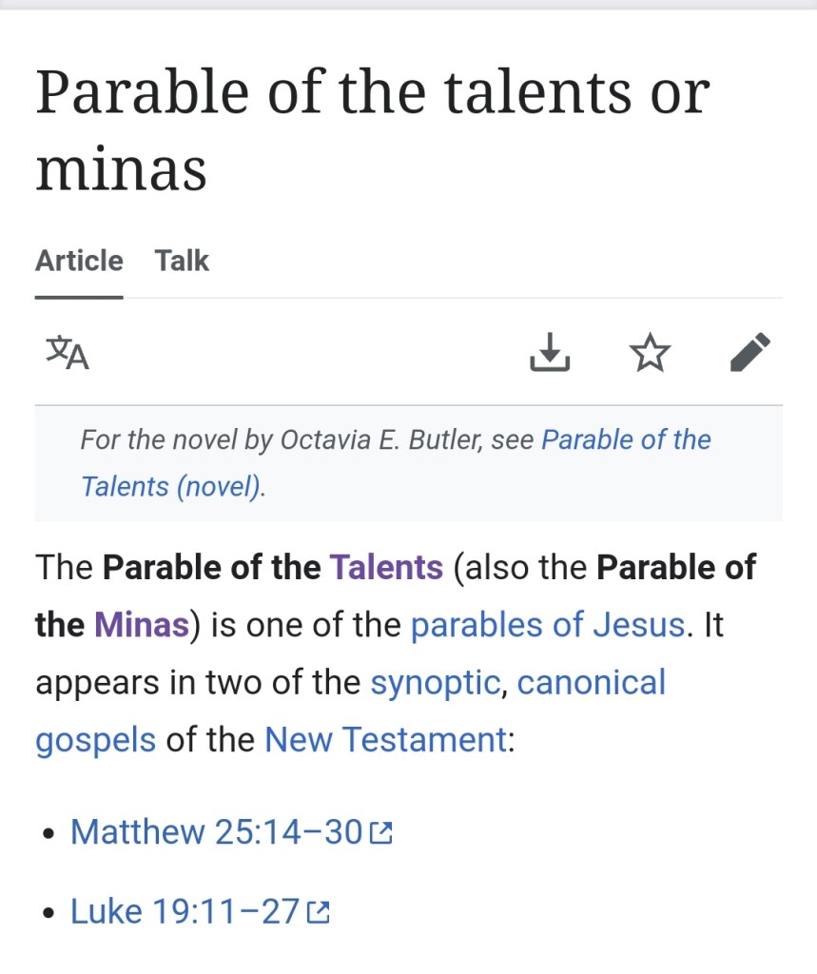Click the pencil edit icon
The height and width of the screenshot is (974, 817).
(749, 353)
